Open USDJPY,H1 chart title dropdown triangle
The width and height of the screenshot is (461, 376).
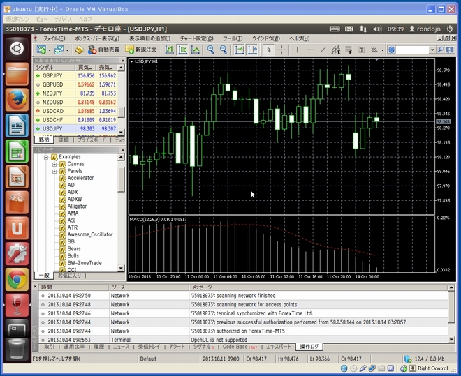point(132,61)
